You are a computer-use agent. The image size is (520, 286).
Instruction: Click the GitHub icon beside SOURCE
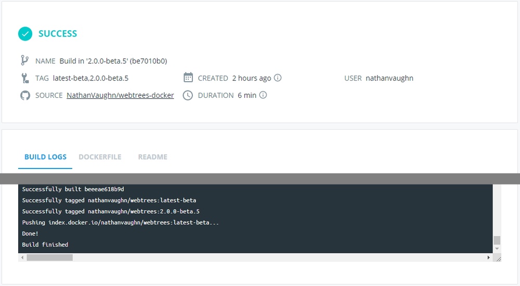tap(25, 96)
